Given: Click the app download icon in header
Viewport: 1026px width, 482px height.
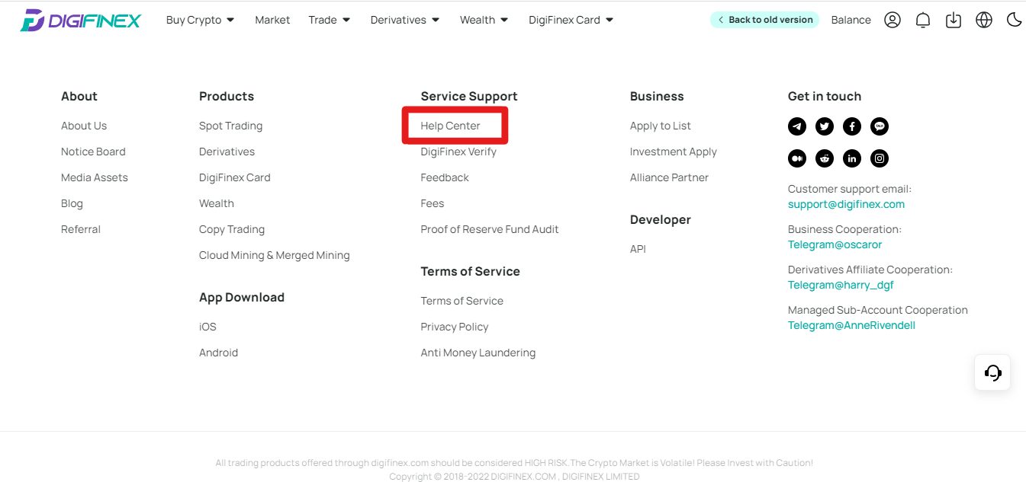Looking at the screenshot, I should coord(954,20).
